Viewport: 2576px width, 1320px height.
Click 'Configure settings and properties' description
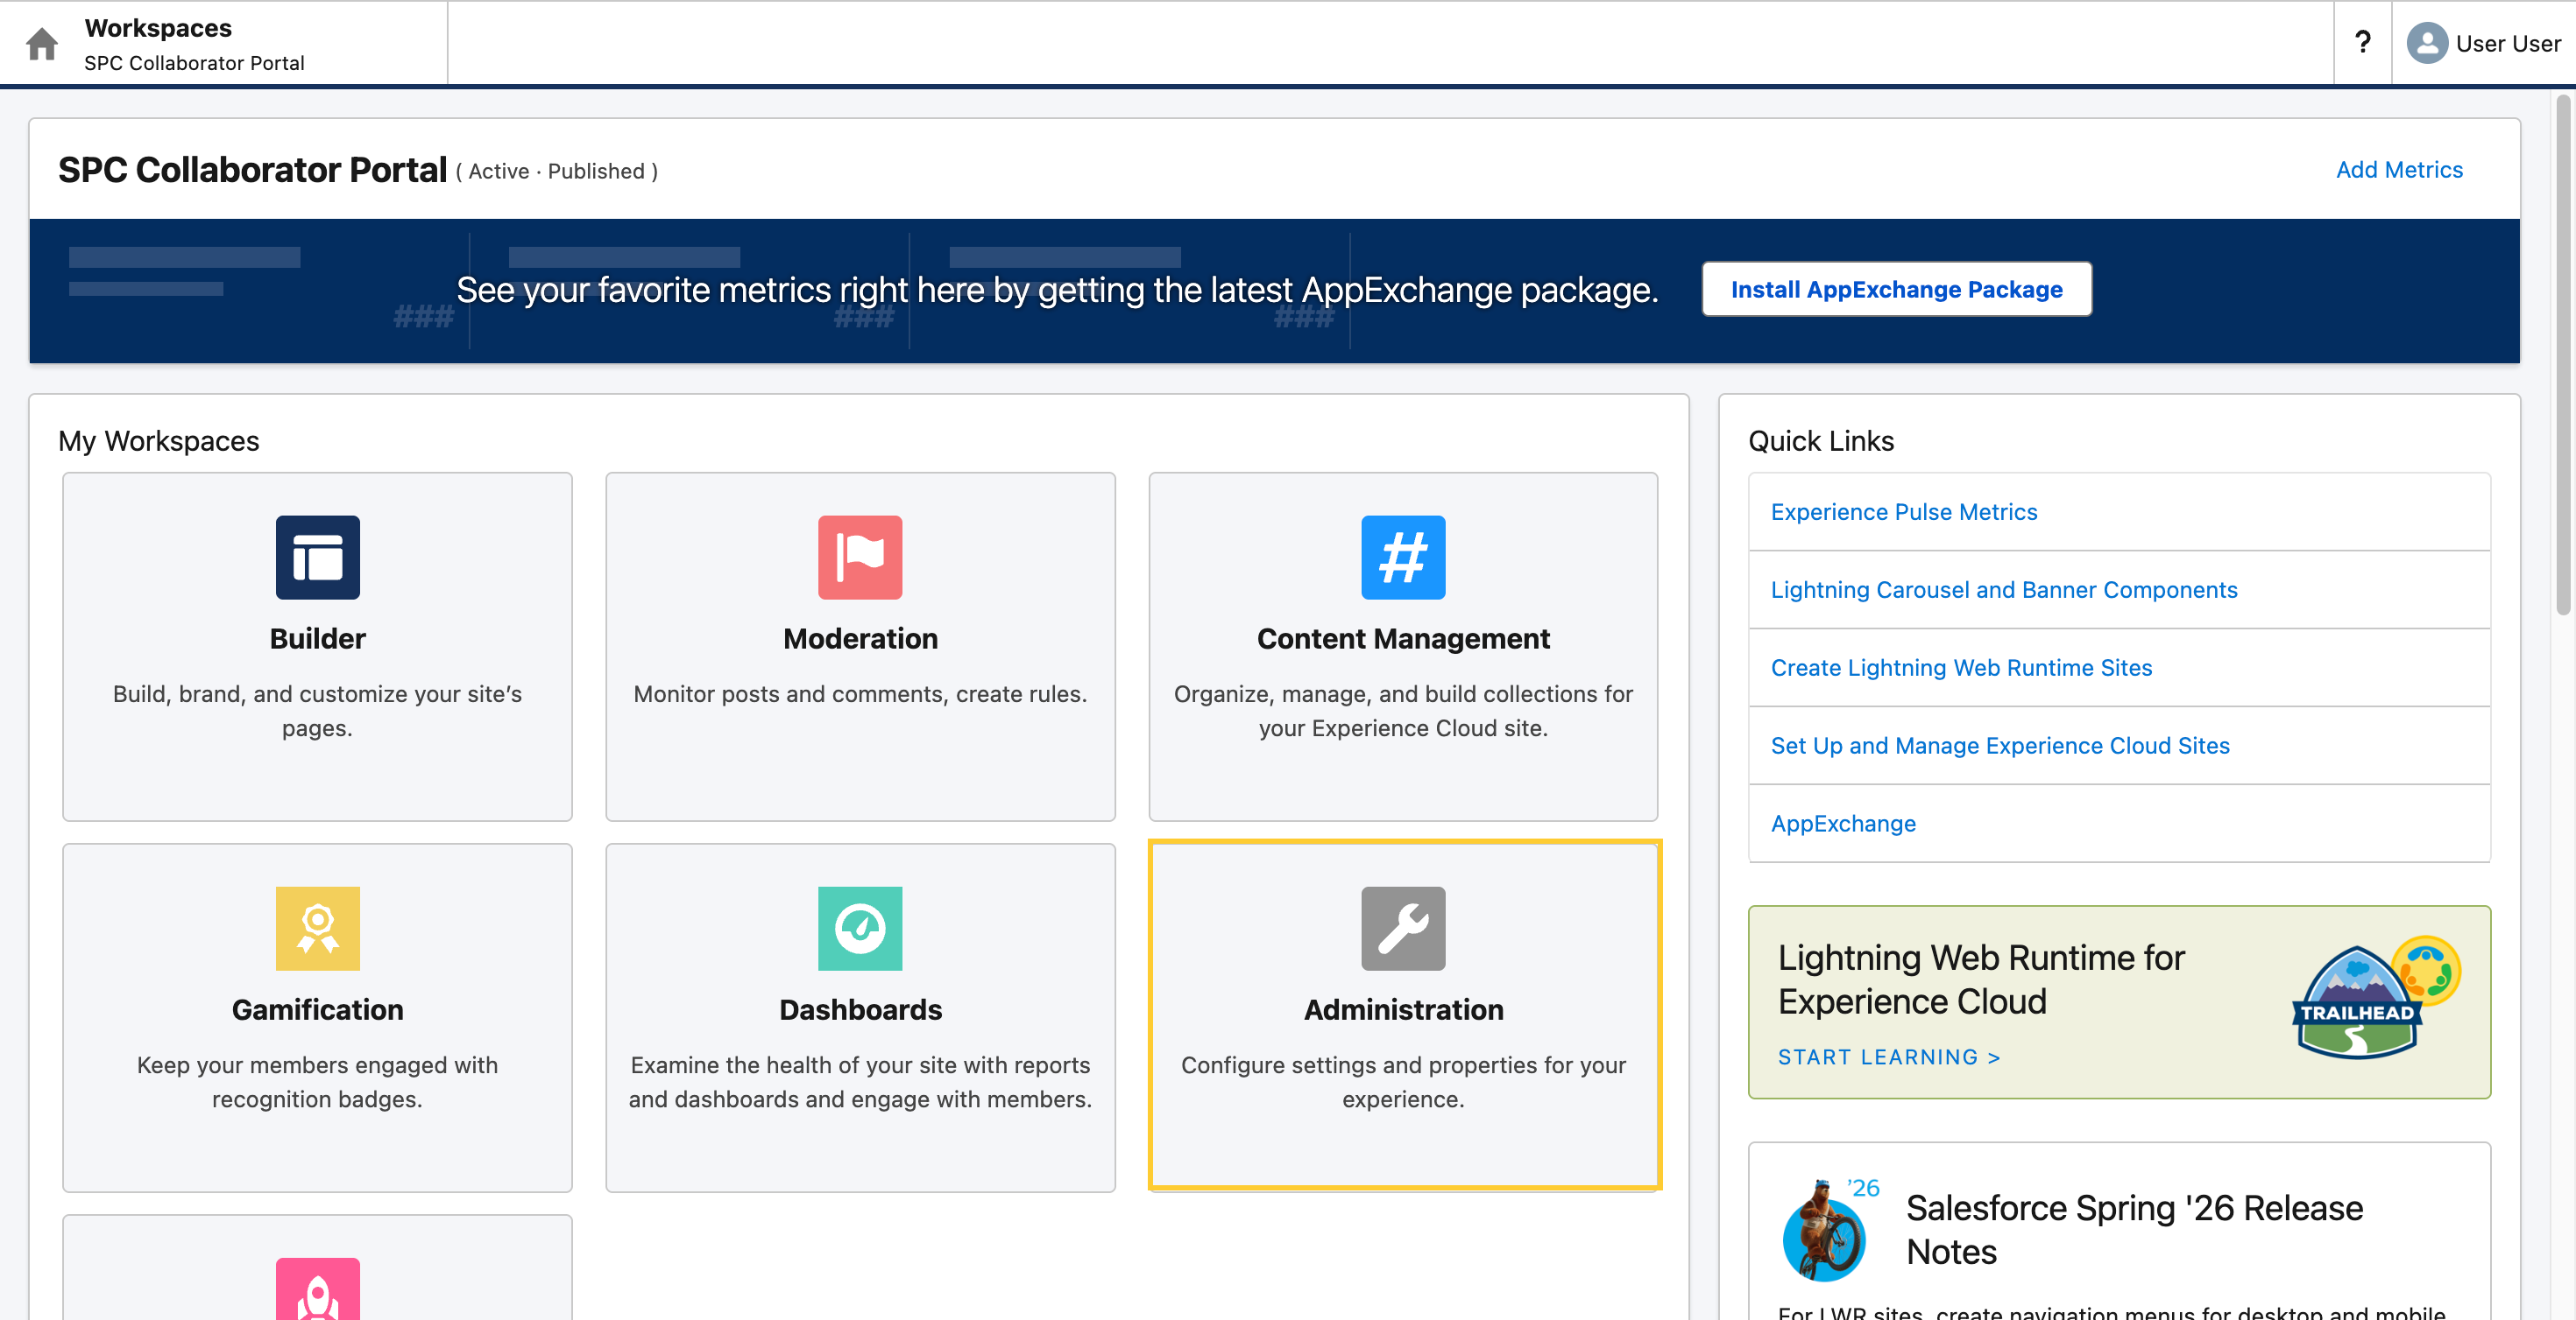pyautogui.click(x=1403, y=1082)
